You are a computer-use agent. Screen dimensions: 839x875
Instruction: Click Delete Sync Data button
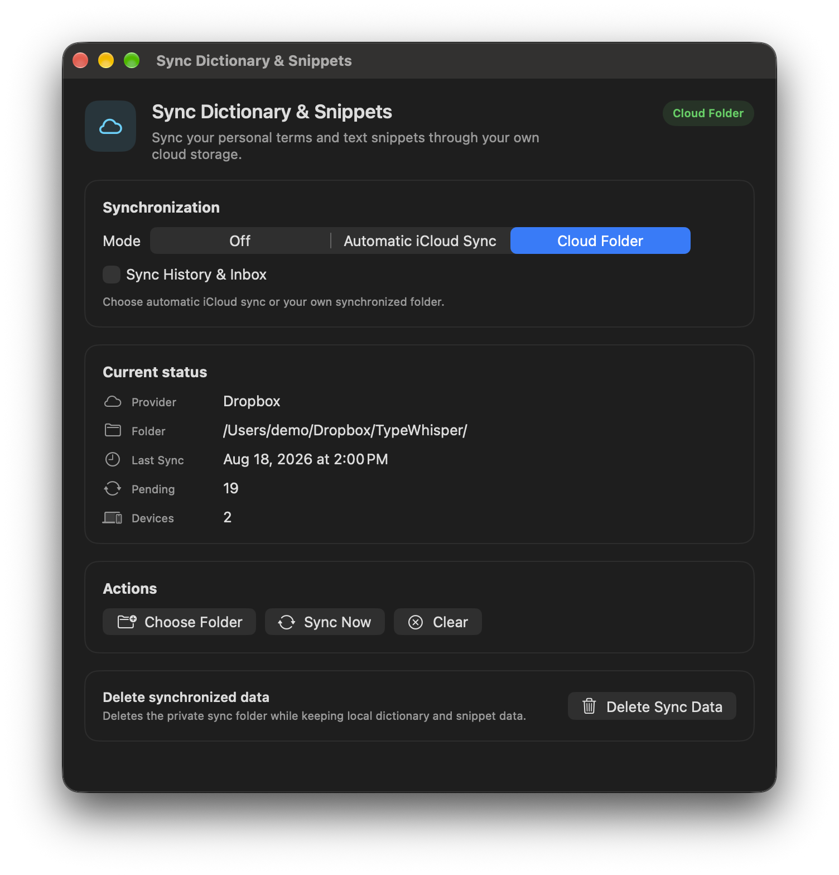[x=652, y=706]
